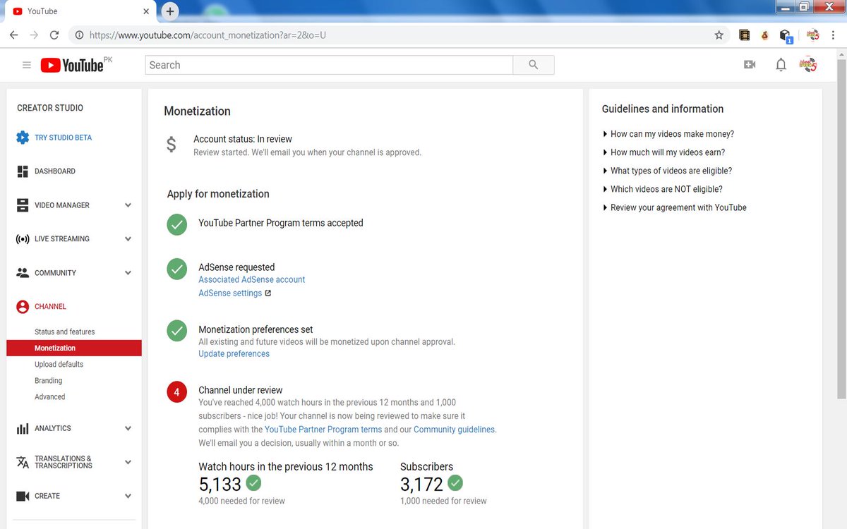
Task: Click the Dashboard icon in sidebar
Action: click(x=23, y=171)
